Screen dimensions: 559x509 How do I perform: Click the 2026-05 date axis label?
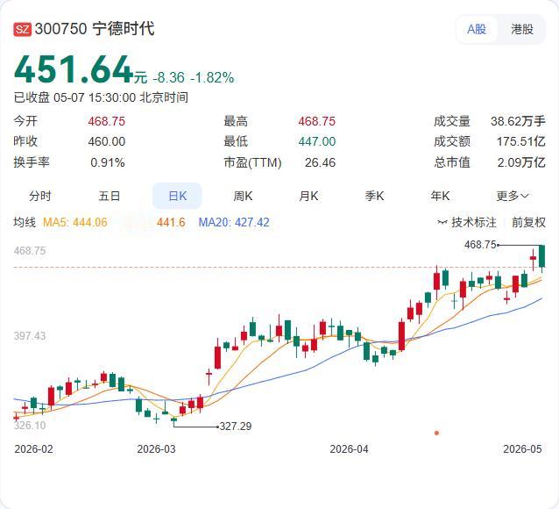(x=522, y=449)
